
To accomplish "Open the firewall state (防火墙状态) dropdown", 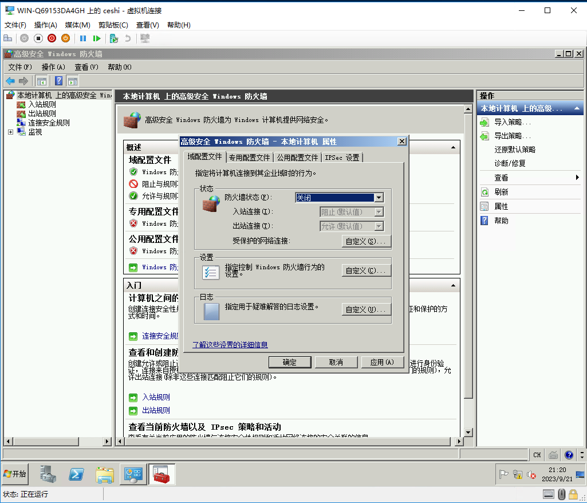I will tap(378, 198).
